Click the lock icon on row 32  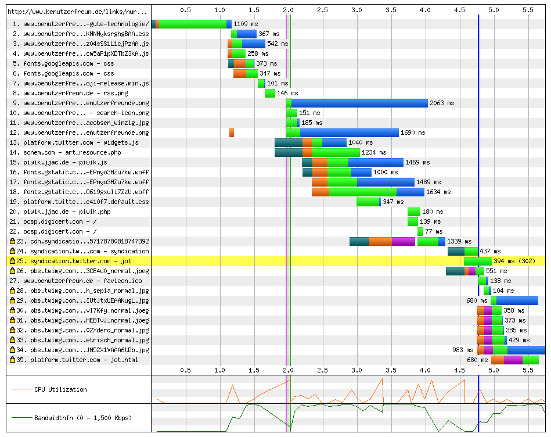tap(12, 330)
